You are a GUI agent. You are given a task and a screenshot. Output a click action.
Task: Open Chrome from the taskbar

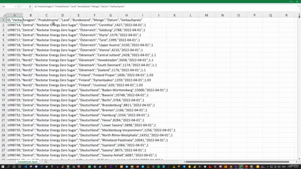coord(231,167)
